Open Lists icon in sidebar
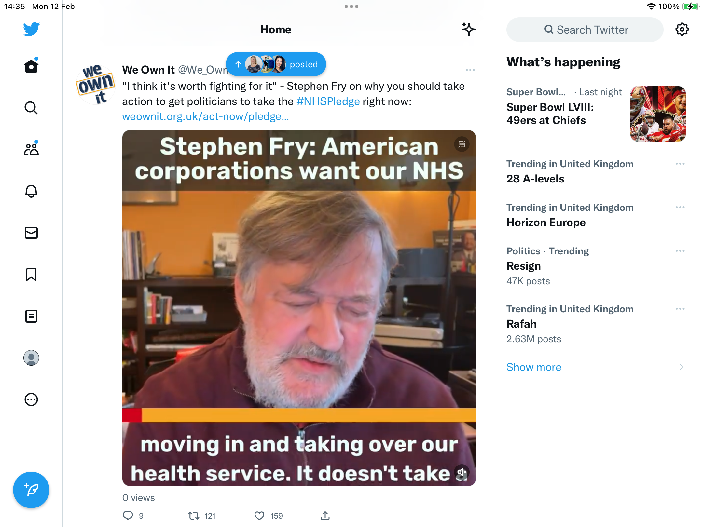 pyautogui.click(x=31, y=316)
